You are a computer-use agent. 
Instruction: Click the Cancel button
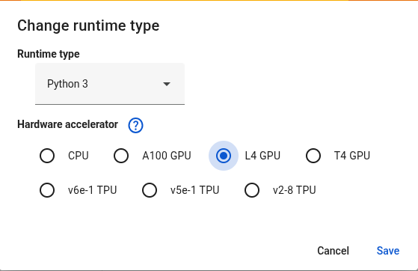333,251
